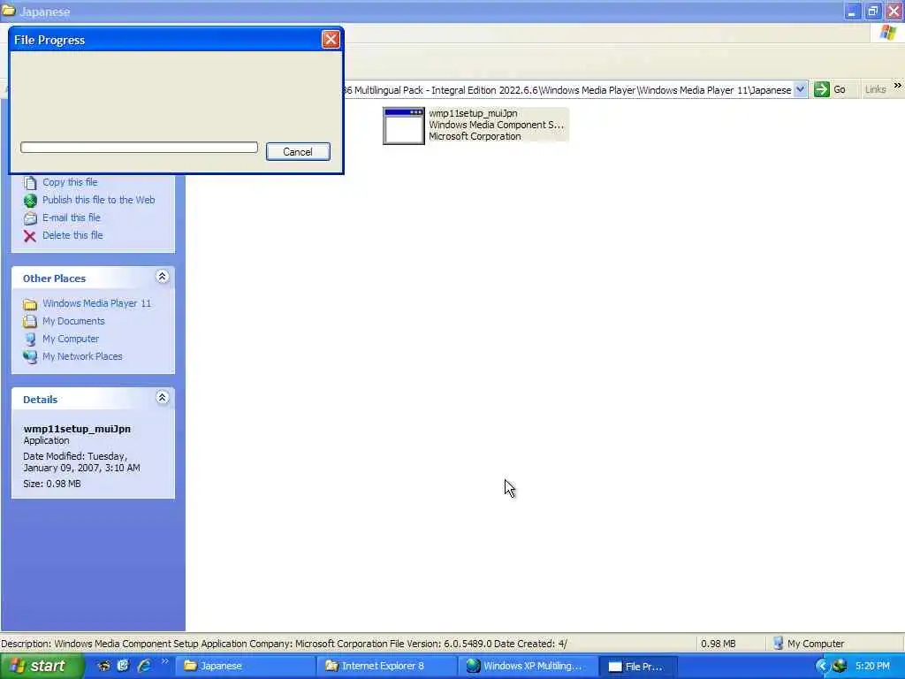Image resolution: width=905 pixels, height=679 pixels.
Task: Cancel the File Progress operation
Action: click(298, 152)
